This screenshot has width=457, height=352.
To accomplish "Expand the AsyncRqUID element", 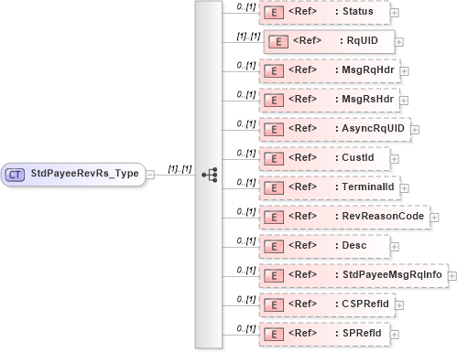I will coord(415,130).
